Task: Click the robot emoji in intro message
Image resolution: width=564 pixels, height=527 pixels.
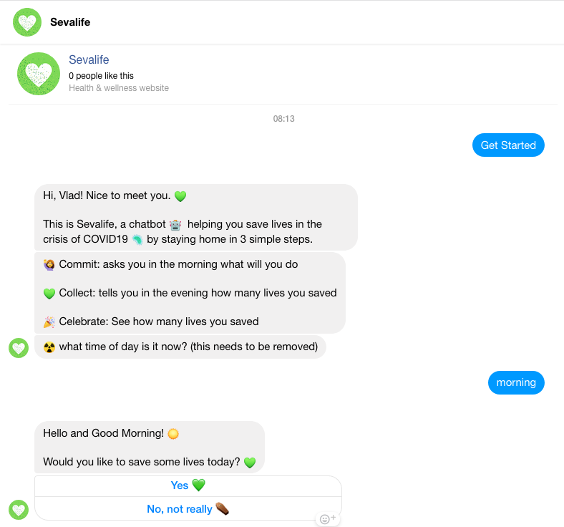Action: (175, 225)
